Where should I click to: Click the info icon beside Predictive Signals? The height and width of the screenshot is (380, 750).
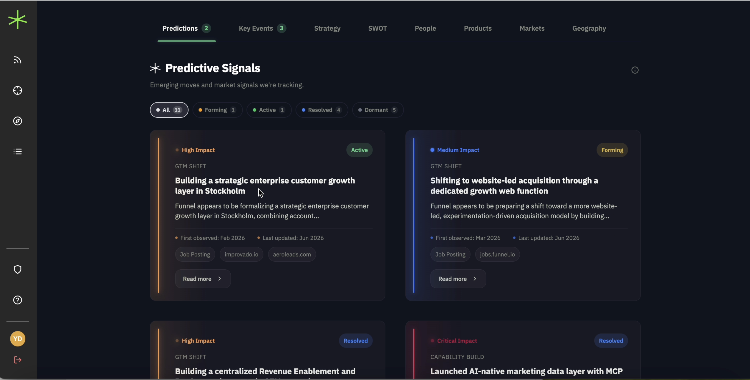(635, 70)
